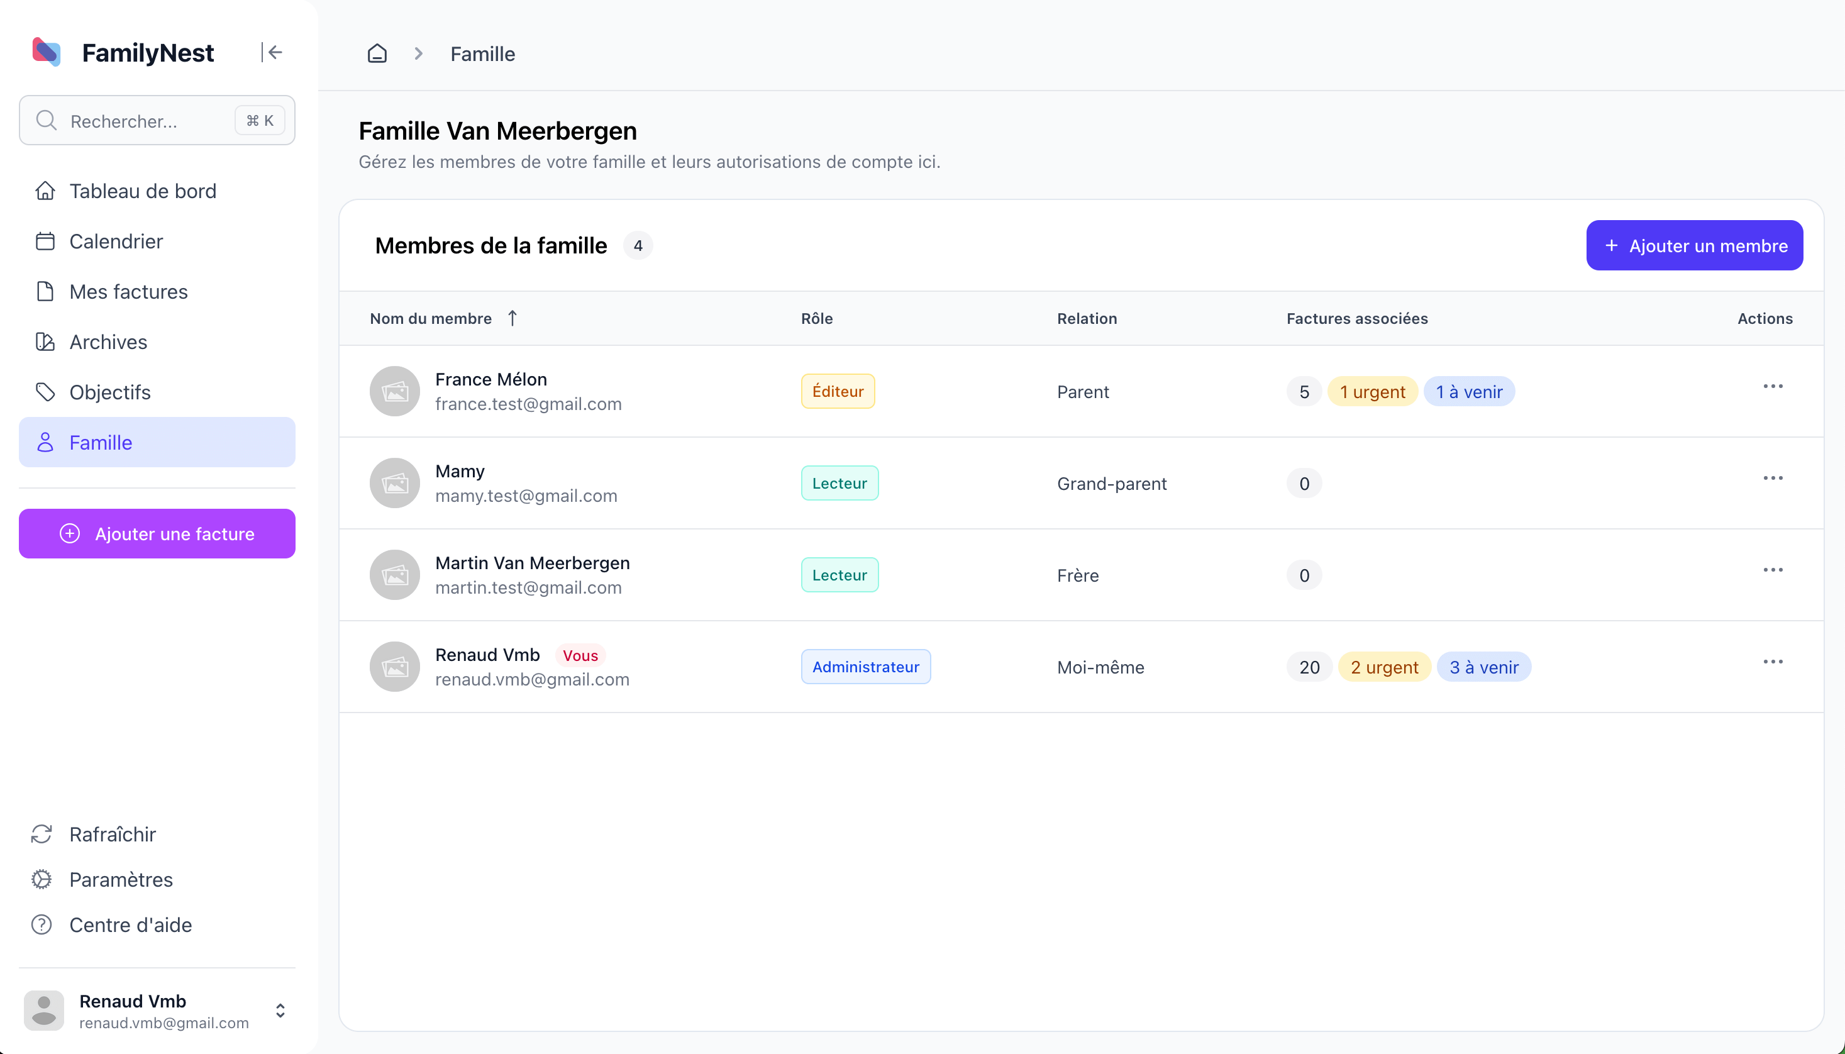Click the Rafraîchir refresh icon

point(42,834)
